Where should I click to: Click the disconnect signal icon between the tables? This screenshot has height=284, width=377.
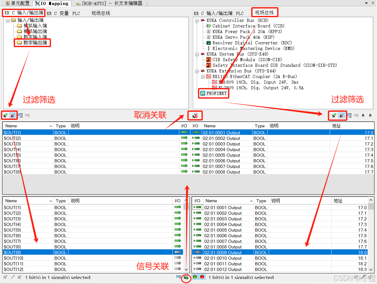click(x=195, y=116)
